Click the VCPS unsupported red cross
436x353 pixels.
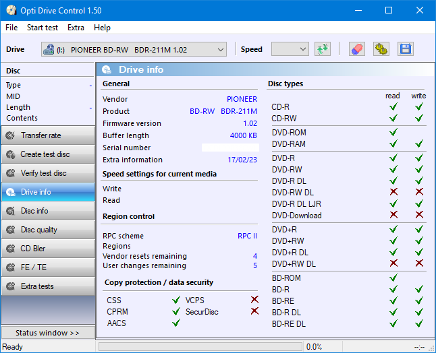click(254, 299)
